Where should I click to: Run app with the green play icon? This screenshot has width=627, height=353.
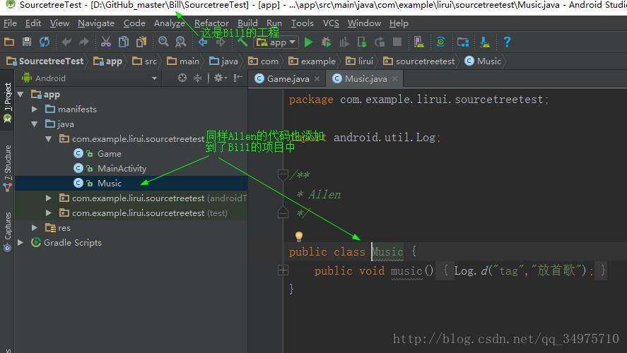click(x=308, y=42)
